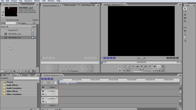Select the Hand tool

point(185,37)
